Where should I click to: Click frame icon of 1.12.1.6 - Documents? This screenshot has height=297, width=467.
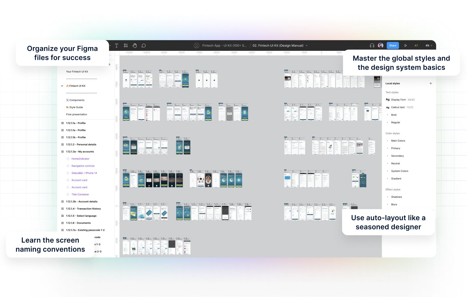pos(63,223)
